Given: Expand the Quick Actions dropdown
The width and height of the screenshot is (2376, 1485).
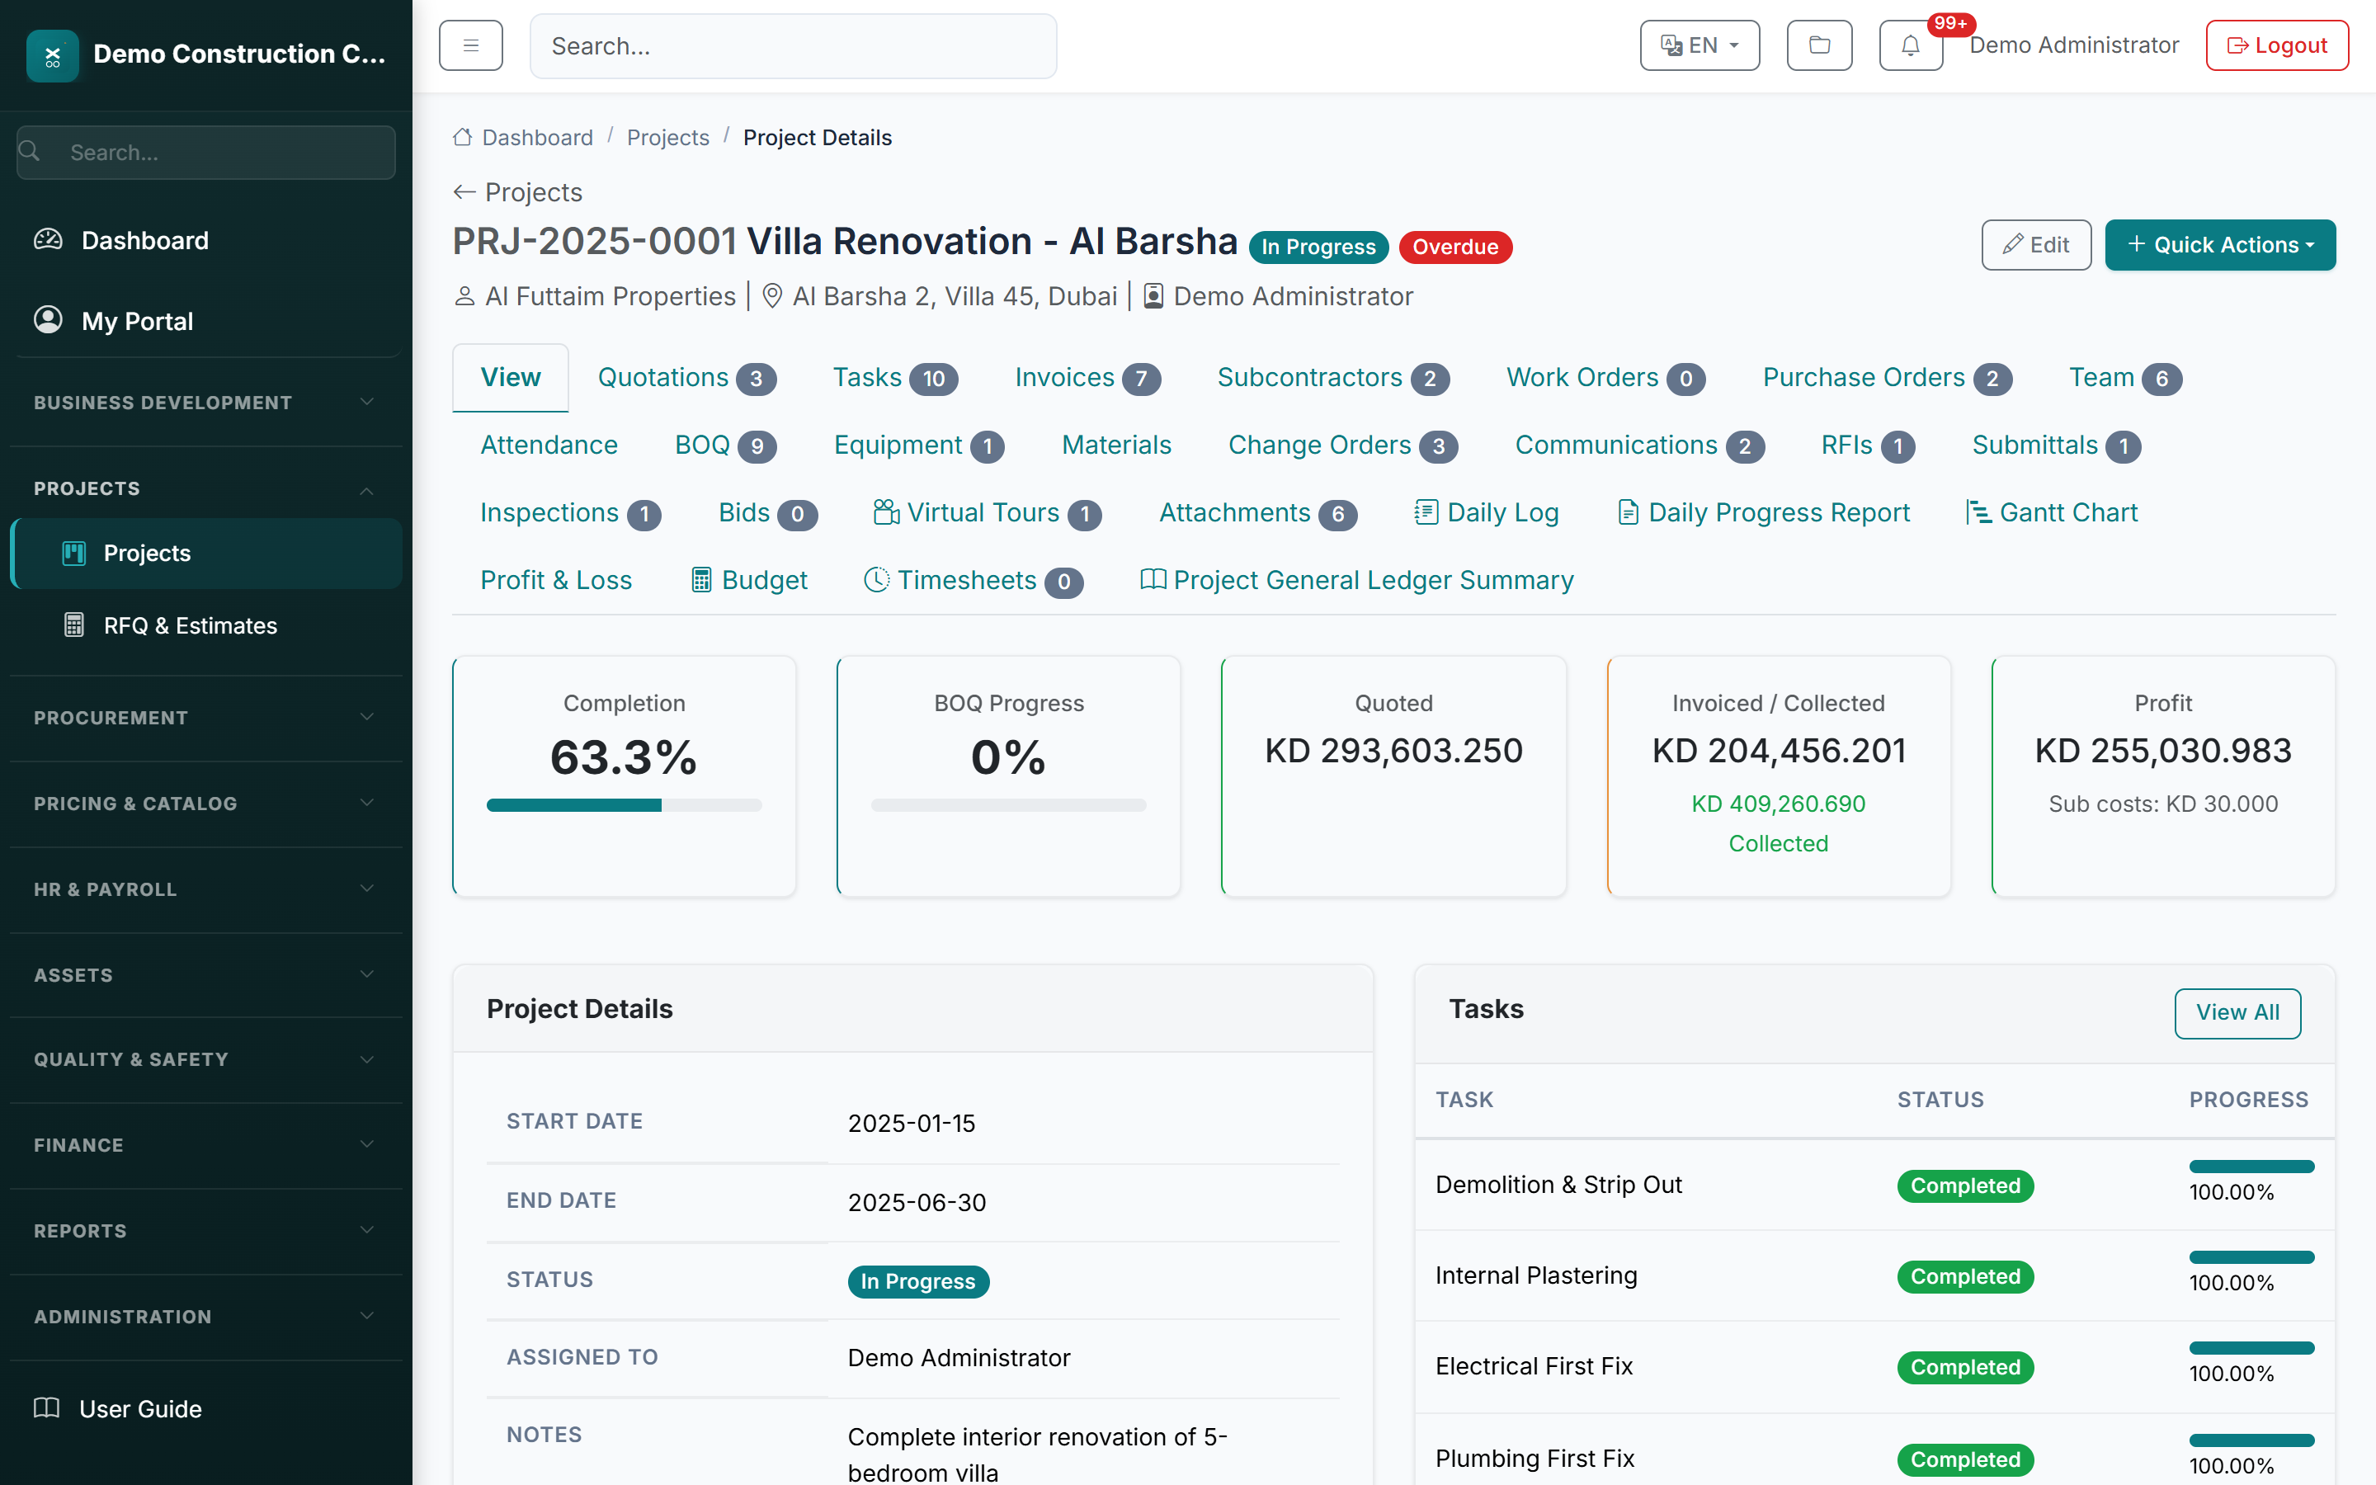Looking at the screenshot, I should [x=2220, y=244].
